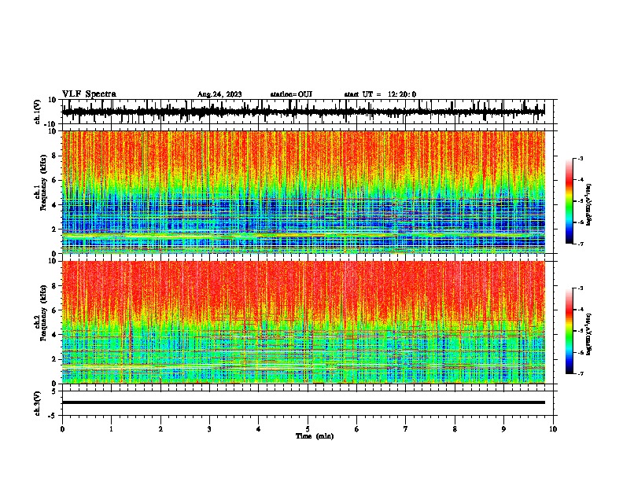This screenshot has width=623, height=481.
Task: Click the color bar beside the ch.1 spectrogram
Action: pyautogui.click(x=569, y=201)
